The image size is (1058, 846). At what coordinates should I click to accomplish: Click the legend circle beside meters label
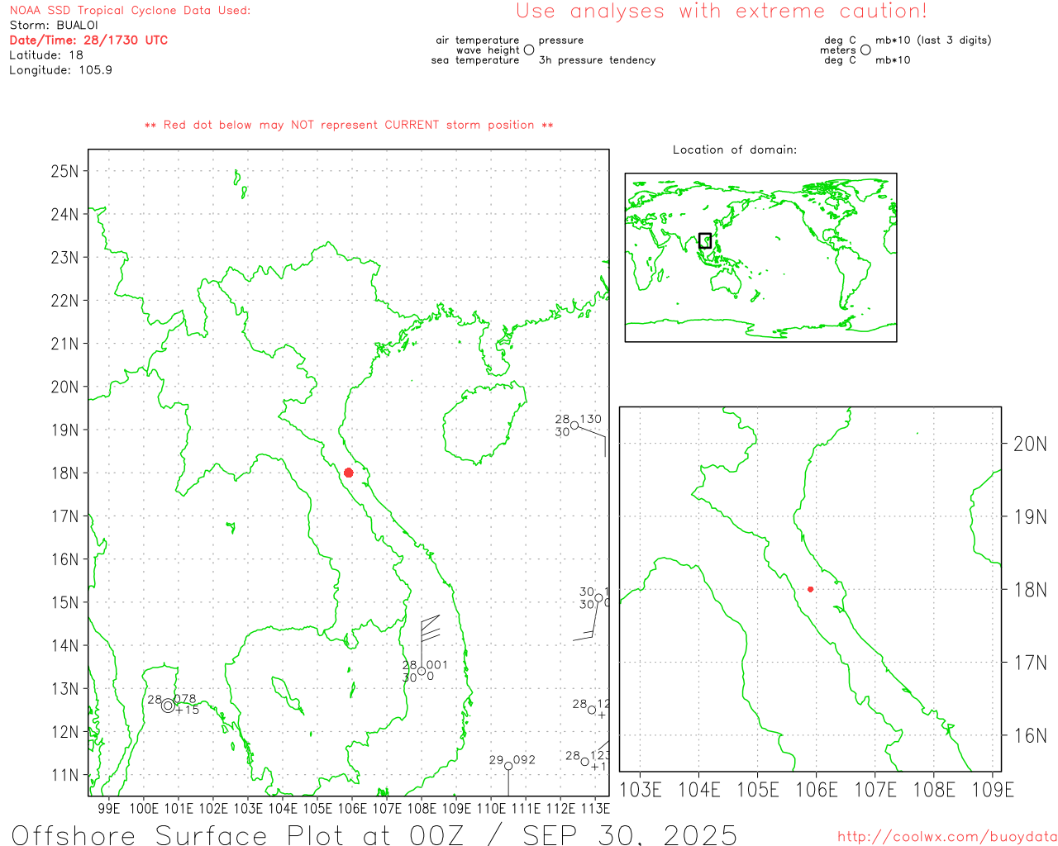865,50
